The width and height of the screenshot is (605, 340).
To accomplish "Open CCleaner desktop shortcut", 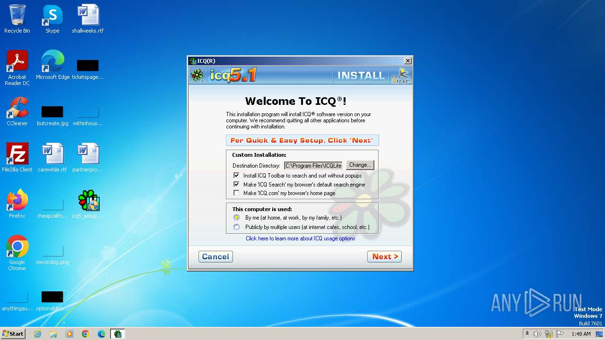I will [x=17, y=111].
